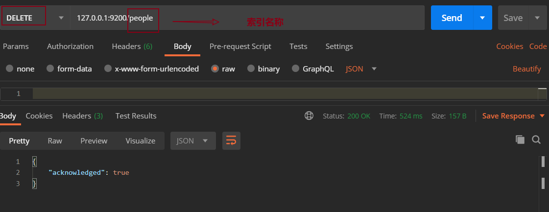Screen dimensions: 549x212
Task: Select the raw body type
Action: pyautogui.click(x=215, y=69)
